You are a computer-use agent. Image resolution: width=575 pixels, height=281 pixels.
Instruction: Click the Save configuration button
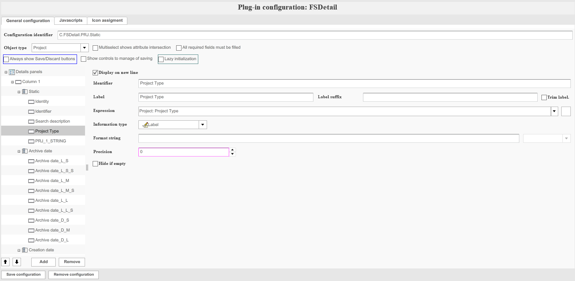23,275
